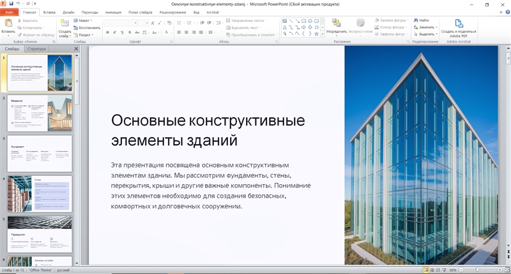Switch to the Показ слайдов tab
This screenshot has width=511, height=274.
[x=140, y=12]
